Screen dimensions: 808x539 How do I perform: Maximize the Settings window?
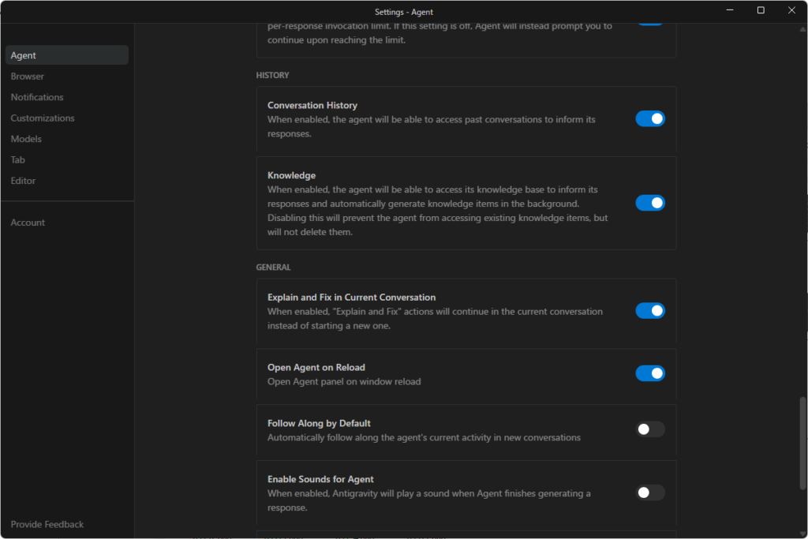point(761,10)
